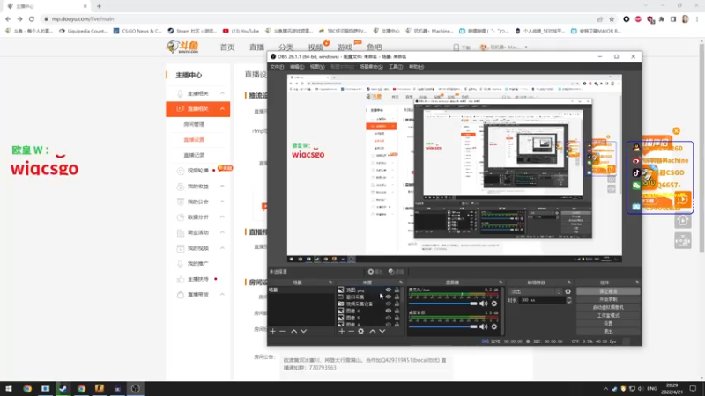Image resolution: width=705 pixels, height=396 pixels.
Task: Toggle lock on video capture device source
Action: 397,304
